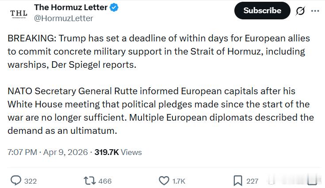Viewport: 325px width, 188px height.
Task: Click the 1.7K likes count
Action: 178,181
